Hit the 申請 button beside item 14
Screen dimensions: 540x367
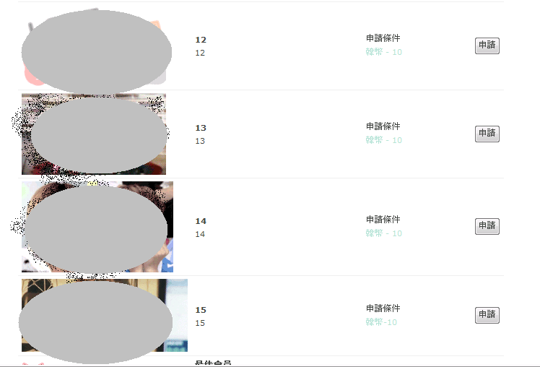coord(487,226)
